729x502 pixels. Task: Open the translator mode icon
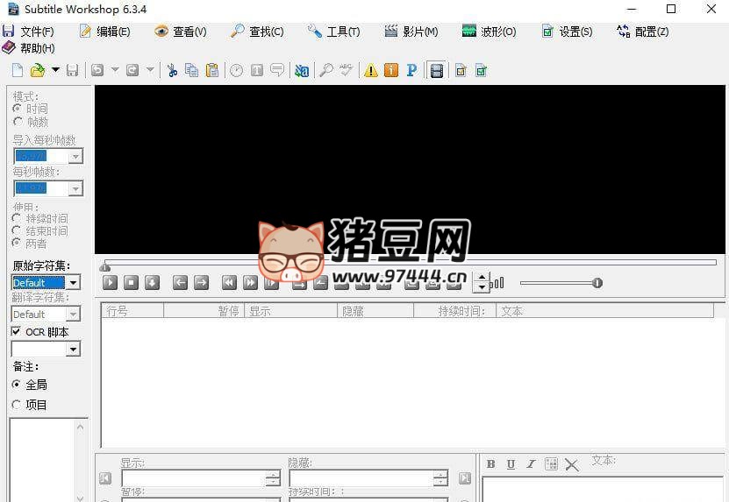click(302, 71)
